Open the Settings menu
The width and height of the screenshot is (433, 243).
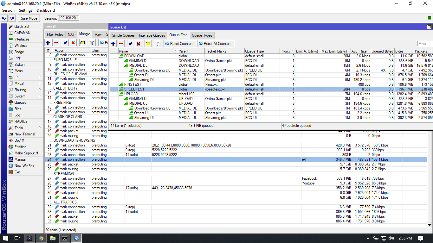pyautogui.click(x=25, y=10)
